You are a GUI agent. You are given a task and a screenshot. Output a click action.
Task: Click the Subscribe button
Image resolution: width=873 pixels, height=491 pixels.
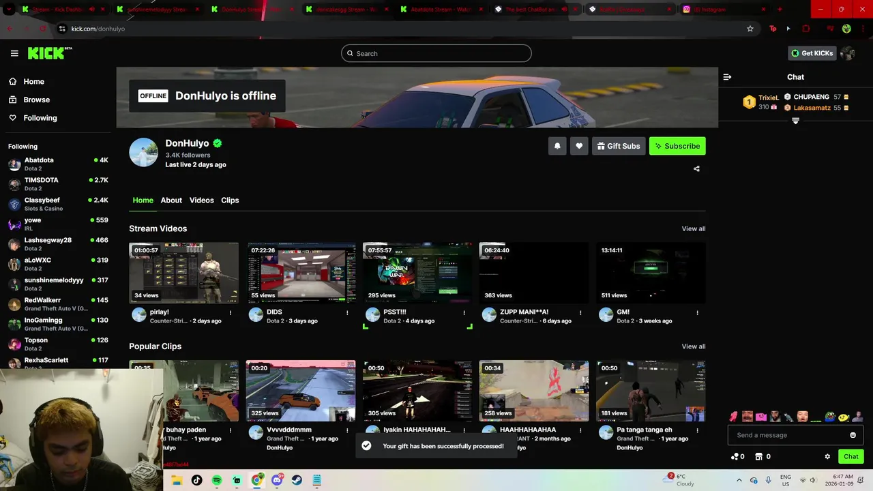coord(677,146)
